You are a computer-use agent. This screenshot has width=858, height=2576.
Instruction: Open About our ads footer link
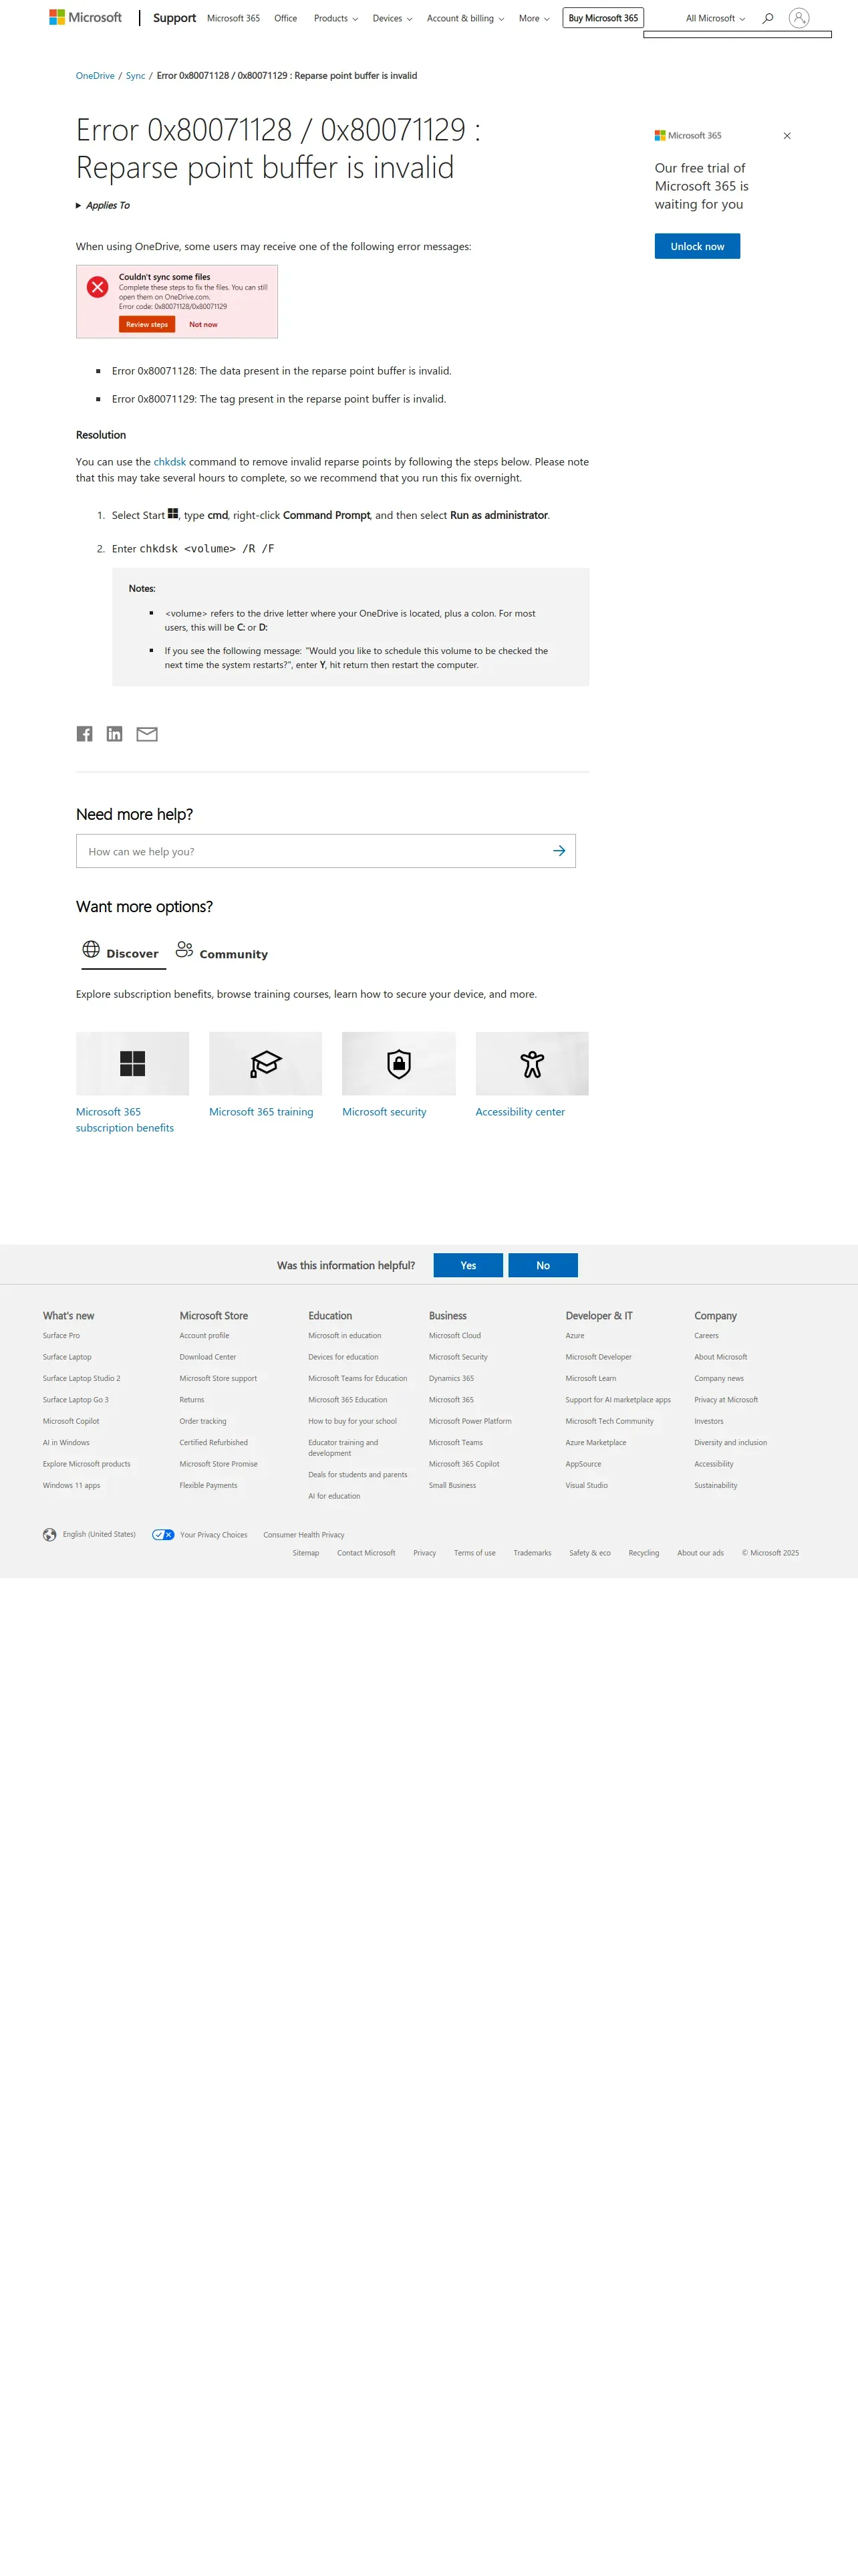700,1553
